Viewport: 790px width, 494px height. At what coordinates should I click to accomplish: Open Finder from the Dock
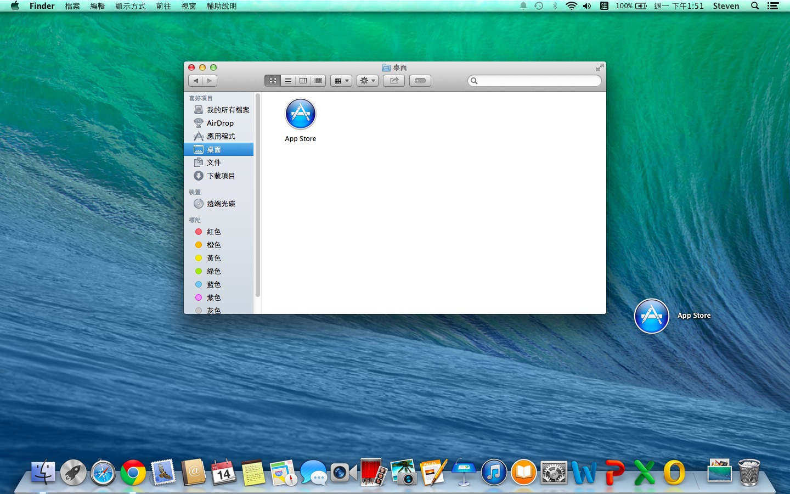[x=43, y=473]
